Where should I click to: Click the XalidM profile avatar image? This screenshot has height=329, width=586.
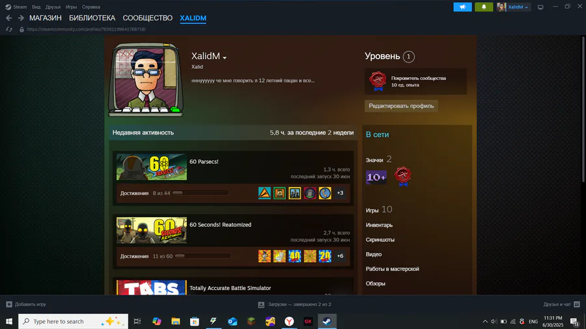[x=146, y=79]
